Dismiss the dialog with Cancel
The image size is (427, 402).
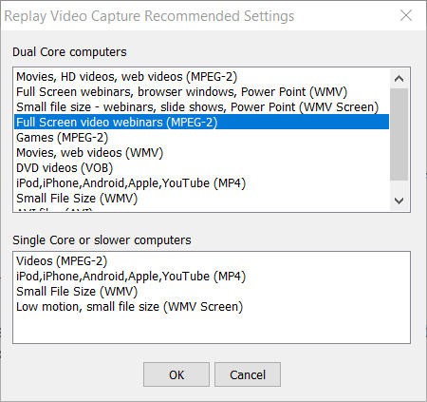[248, 374]
